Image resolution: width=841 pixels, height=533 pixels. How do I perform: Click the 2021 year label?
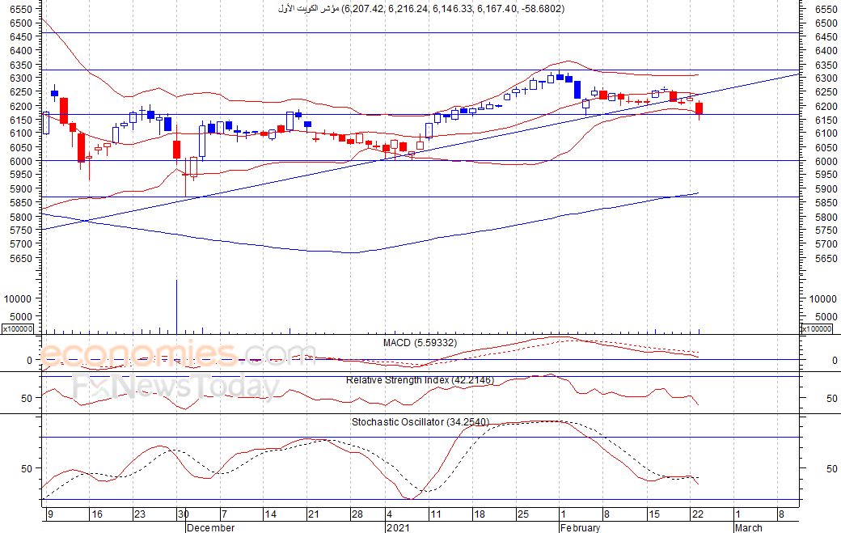[398, 527]
